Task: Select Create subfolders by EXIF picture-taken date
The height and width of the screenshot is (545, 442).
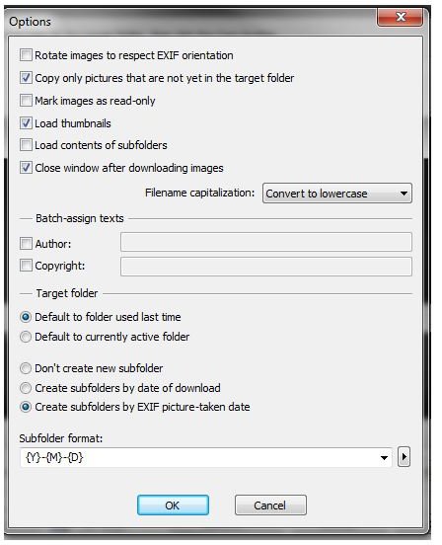Action: tap(26, 407)
